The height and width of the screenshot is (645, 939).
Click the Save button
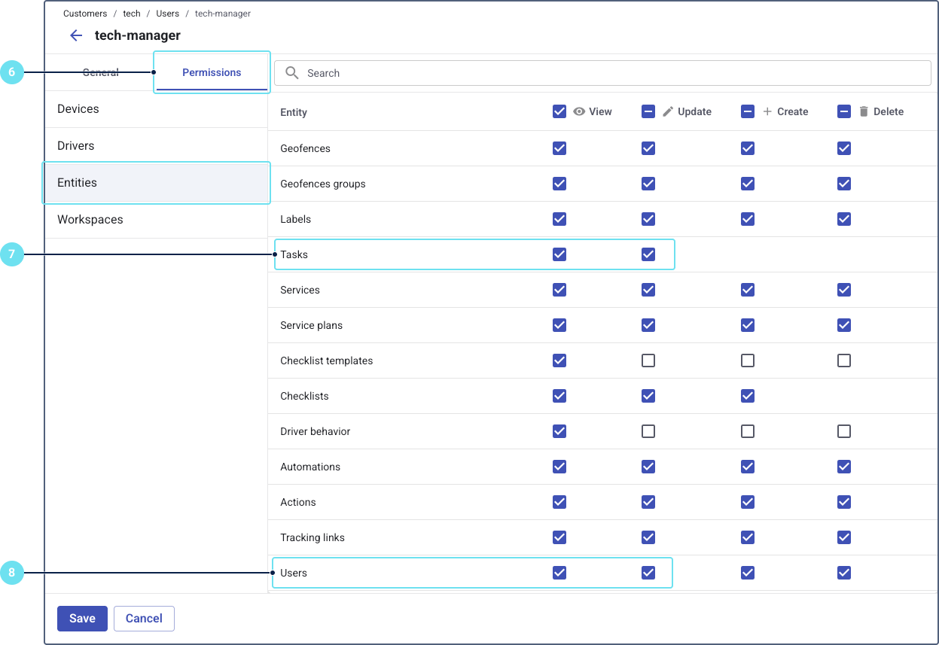click(x=82, y=619)
